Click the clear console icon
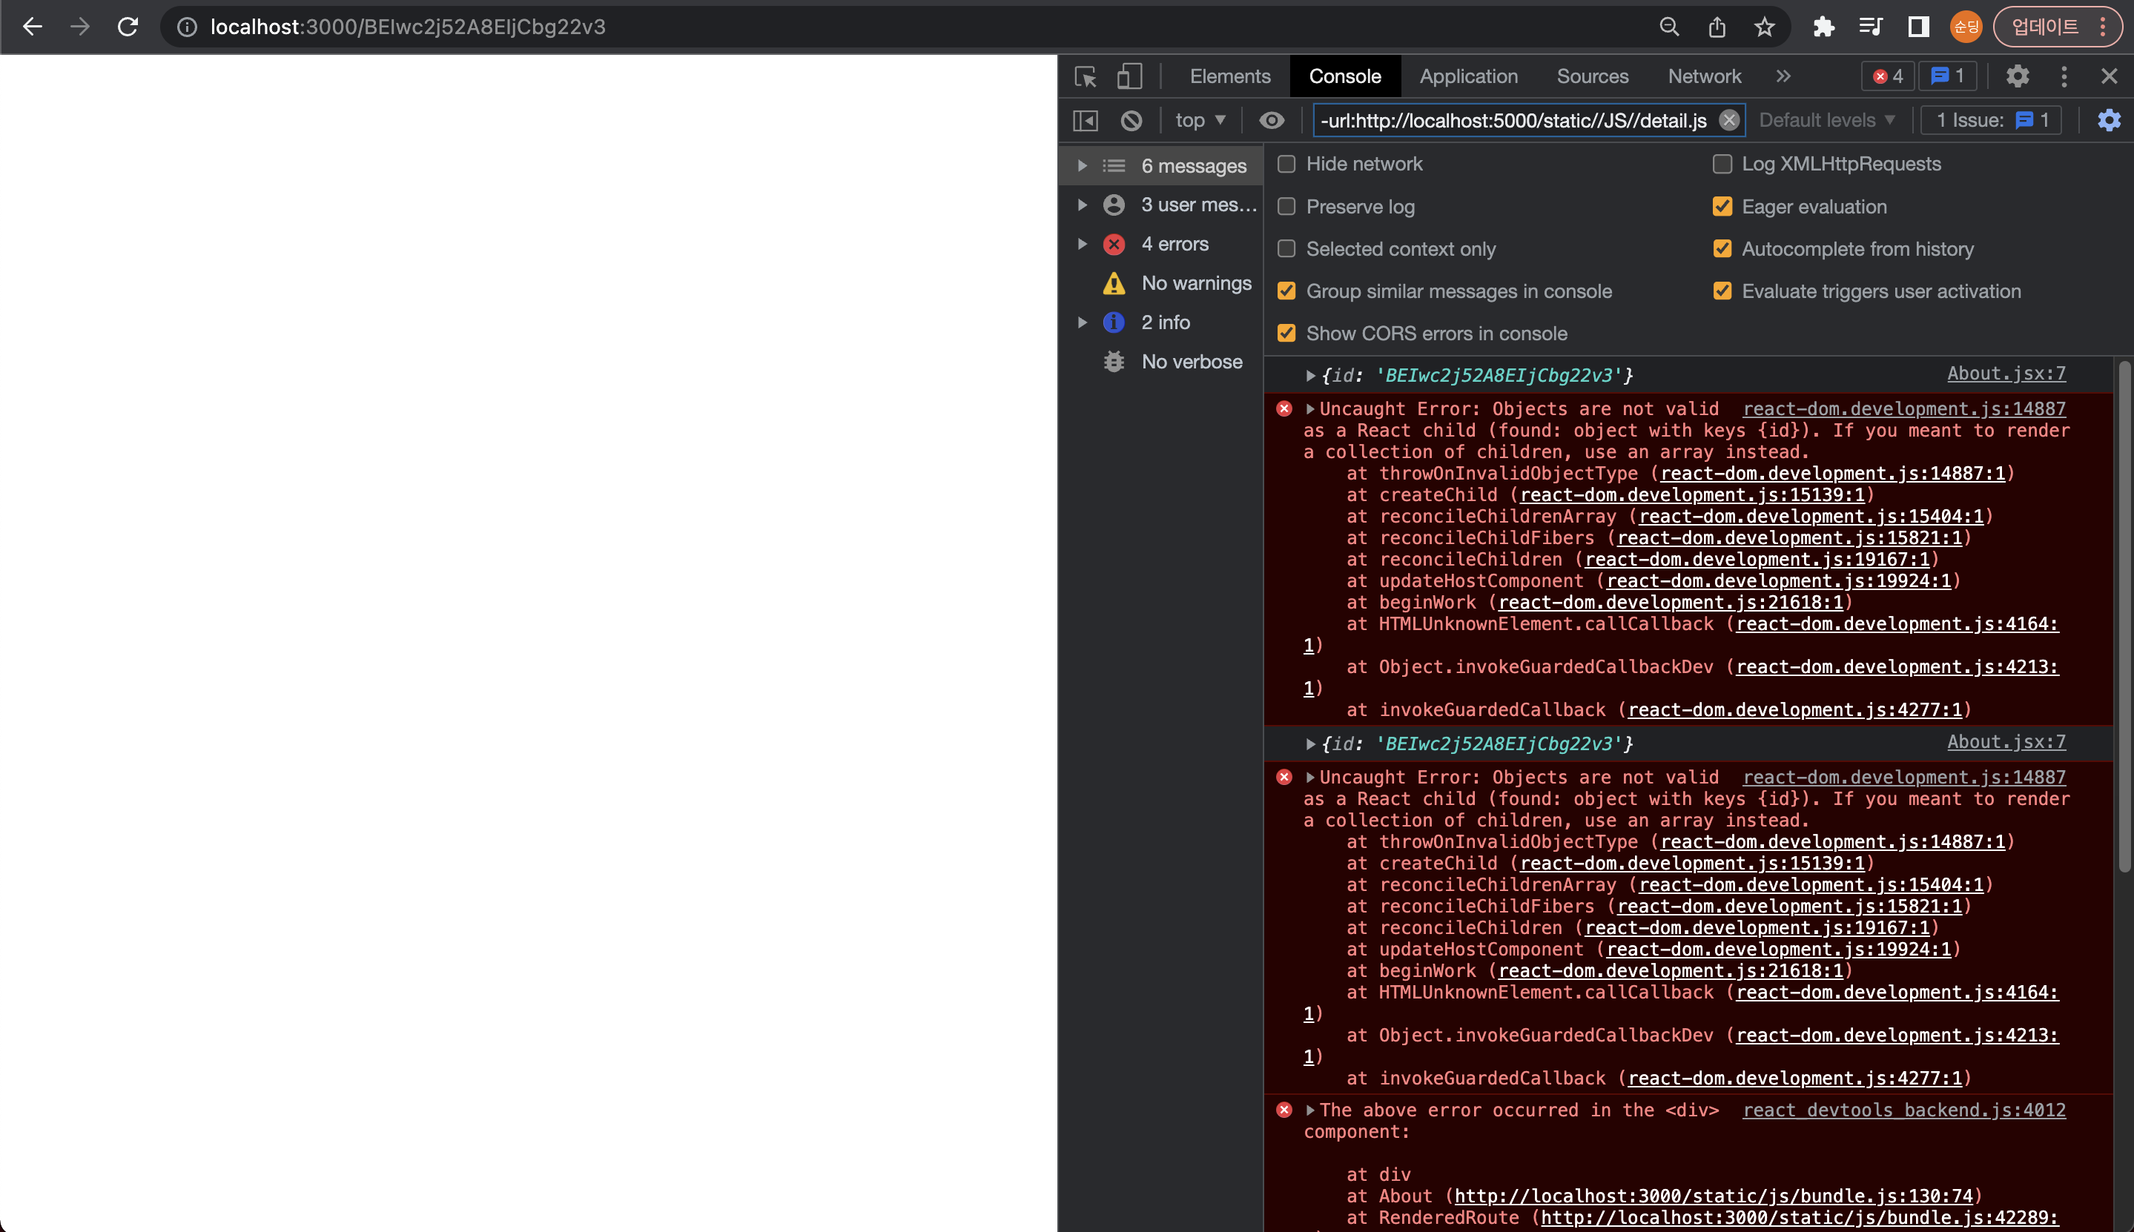 point(1131,120)
